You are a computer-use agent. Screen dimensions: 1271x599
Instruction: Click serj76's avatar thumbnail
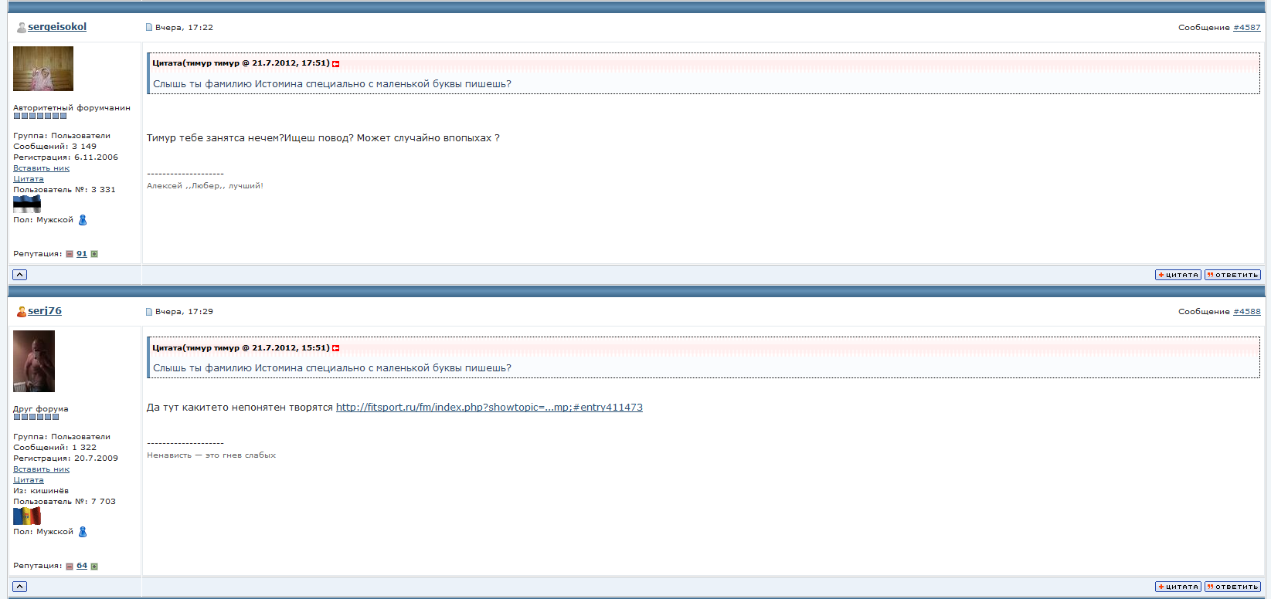34,361
